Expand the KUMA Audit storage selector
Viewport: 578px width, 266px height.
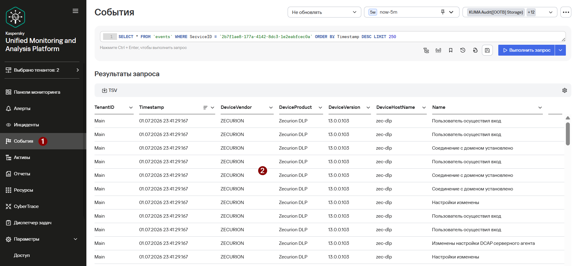pos(510,12)
